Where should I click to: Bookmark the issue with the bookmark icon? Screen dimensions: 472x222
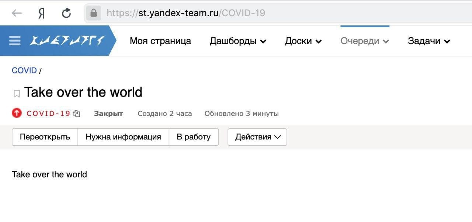17,94
